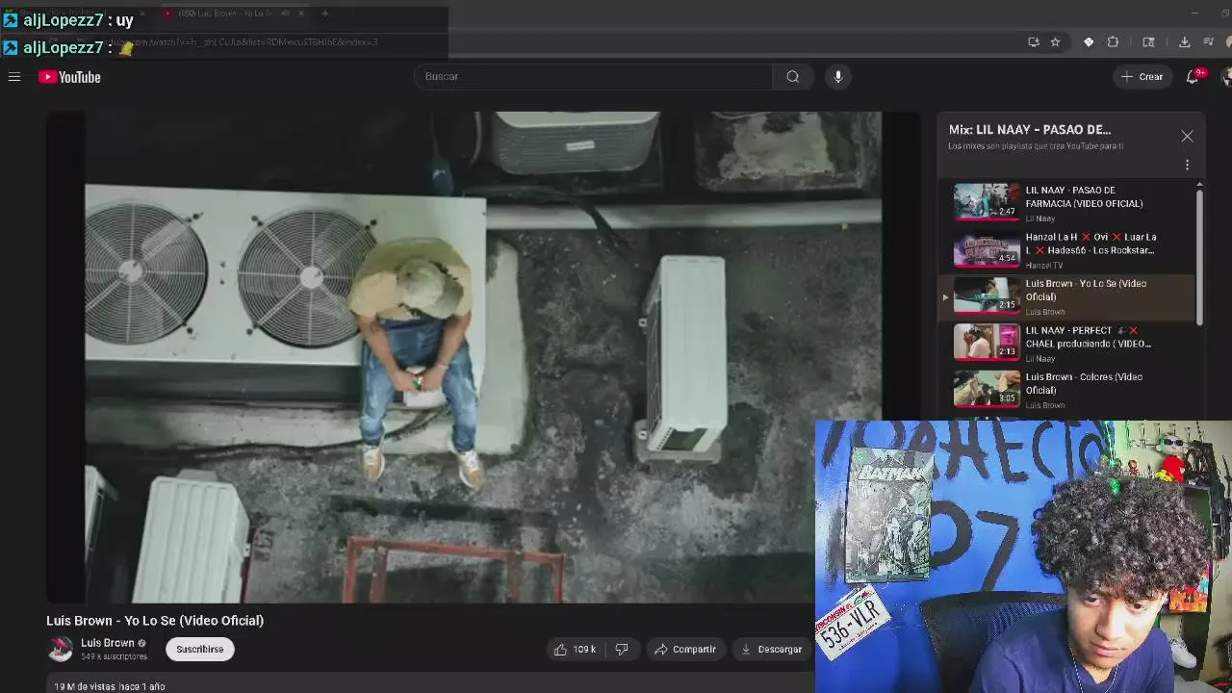Select the Luis Brown - Yo Lo Se tab
1232x693 pixels.
pyautogui.click(x=231, y=13)
